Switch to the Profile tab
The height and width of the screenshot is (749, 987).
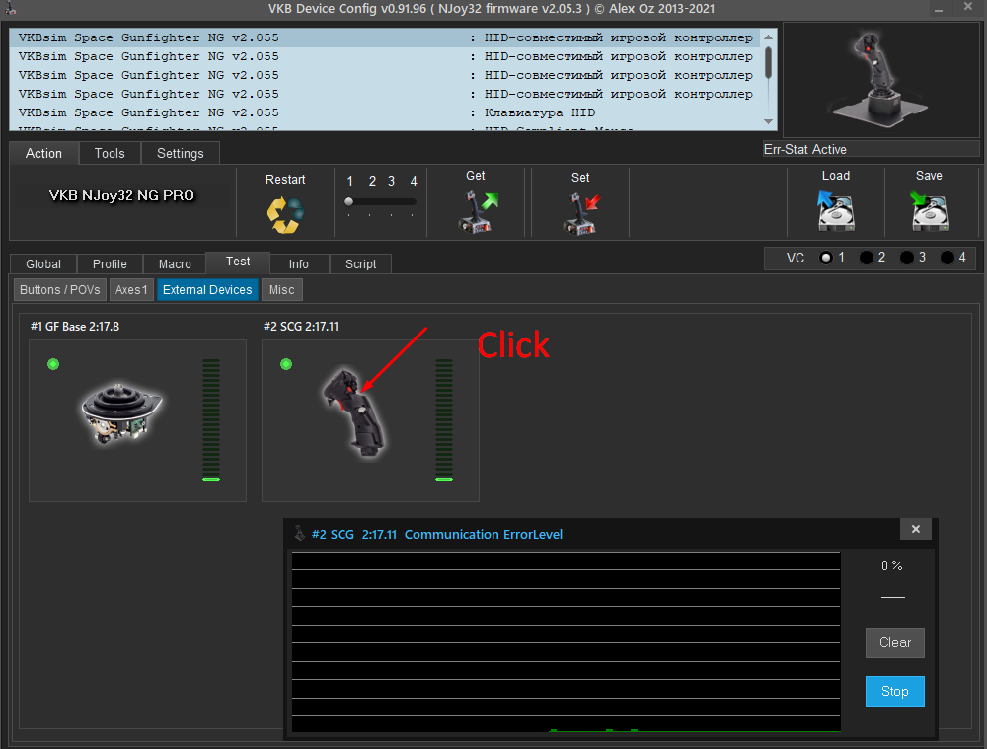(x=110, y=263)
